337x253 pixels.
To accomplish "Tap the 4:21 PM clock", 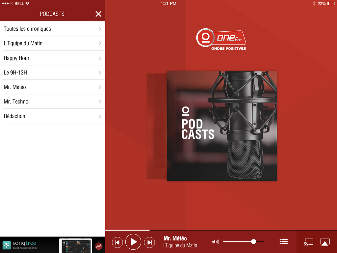I will click(x=168, y=3).
